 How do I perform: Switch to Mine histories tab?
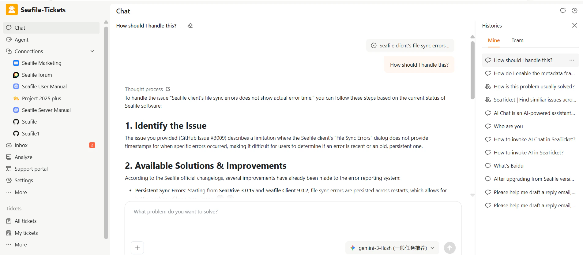(x=494, y=40)
